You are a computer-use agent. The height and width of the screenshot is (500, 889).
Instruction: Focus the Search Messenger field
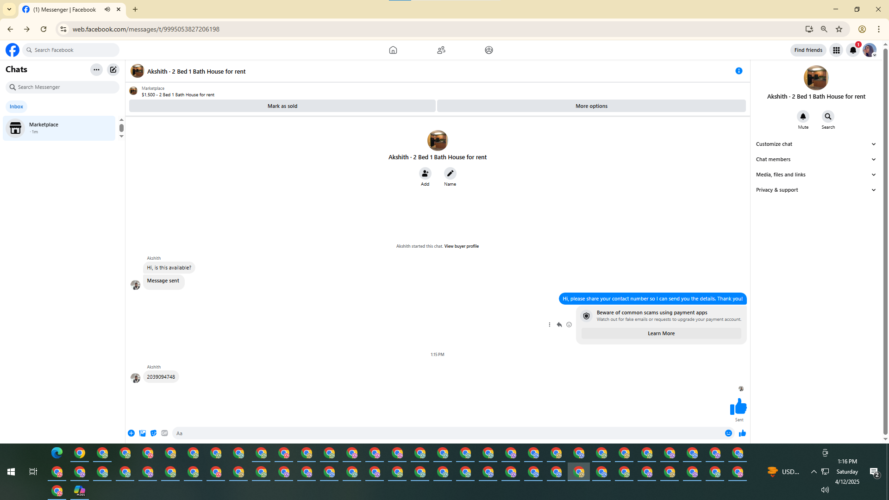63,87
